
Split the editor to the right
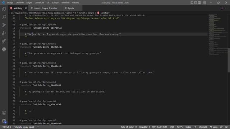(x=222, y=8)
